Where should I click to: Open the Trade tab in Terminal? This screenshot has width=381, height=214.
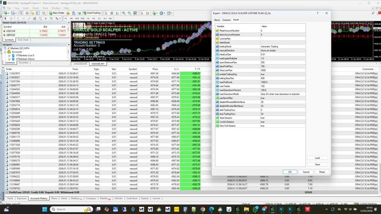pyautogui.click(x=10, y=198)
